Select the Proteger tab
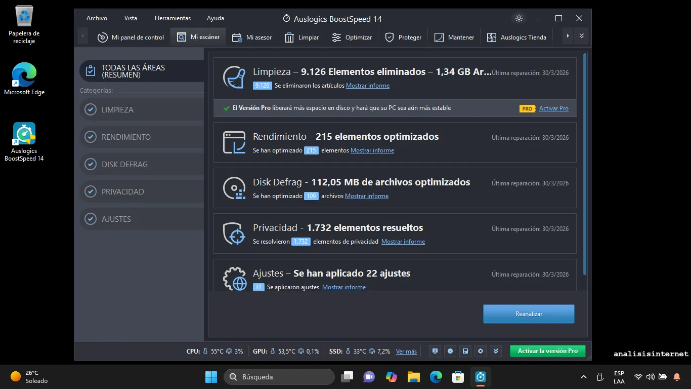The image size is (691, 389). 403,37
